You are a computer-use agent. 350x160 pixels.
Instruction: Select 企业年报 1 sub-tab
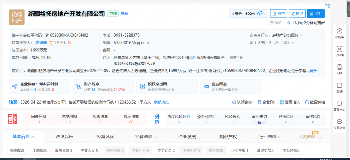click(x=240, y=151)
